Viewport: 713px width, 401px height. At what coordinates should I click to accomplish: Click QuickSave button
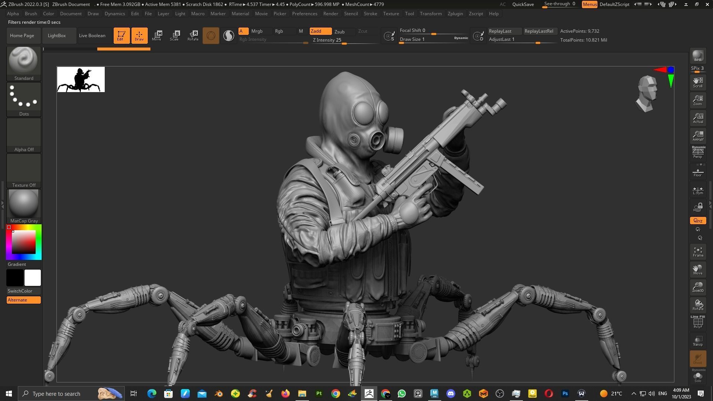click(x=523, y=4)
